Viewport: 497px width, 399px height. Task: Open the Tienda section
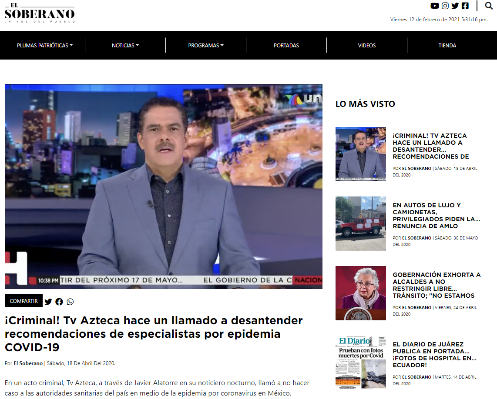[x=447, y=45]
